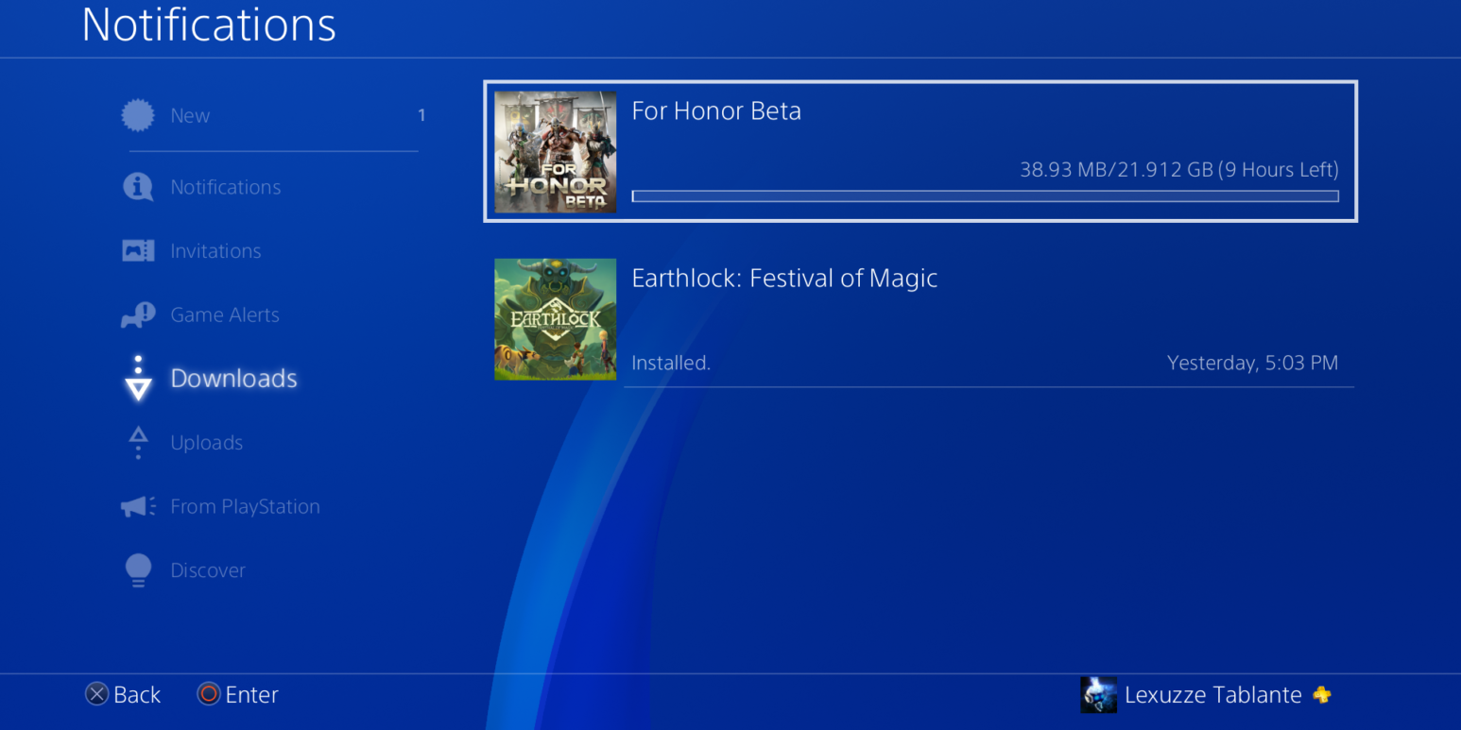Open the Discover lightbulb icon

[x=138, y=570]
